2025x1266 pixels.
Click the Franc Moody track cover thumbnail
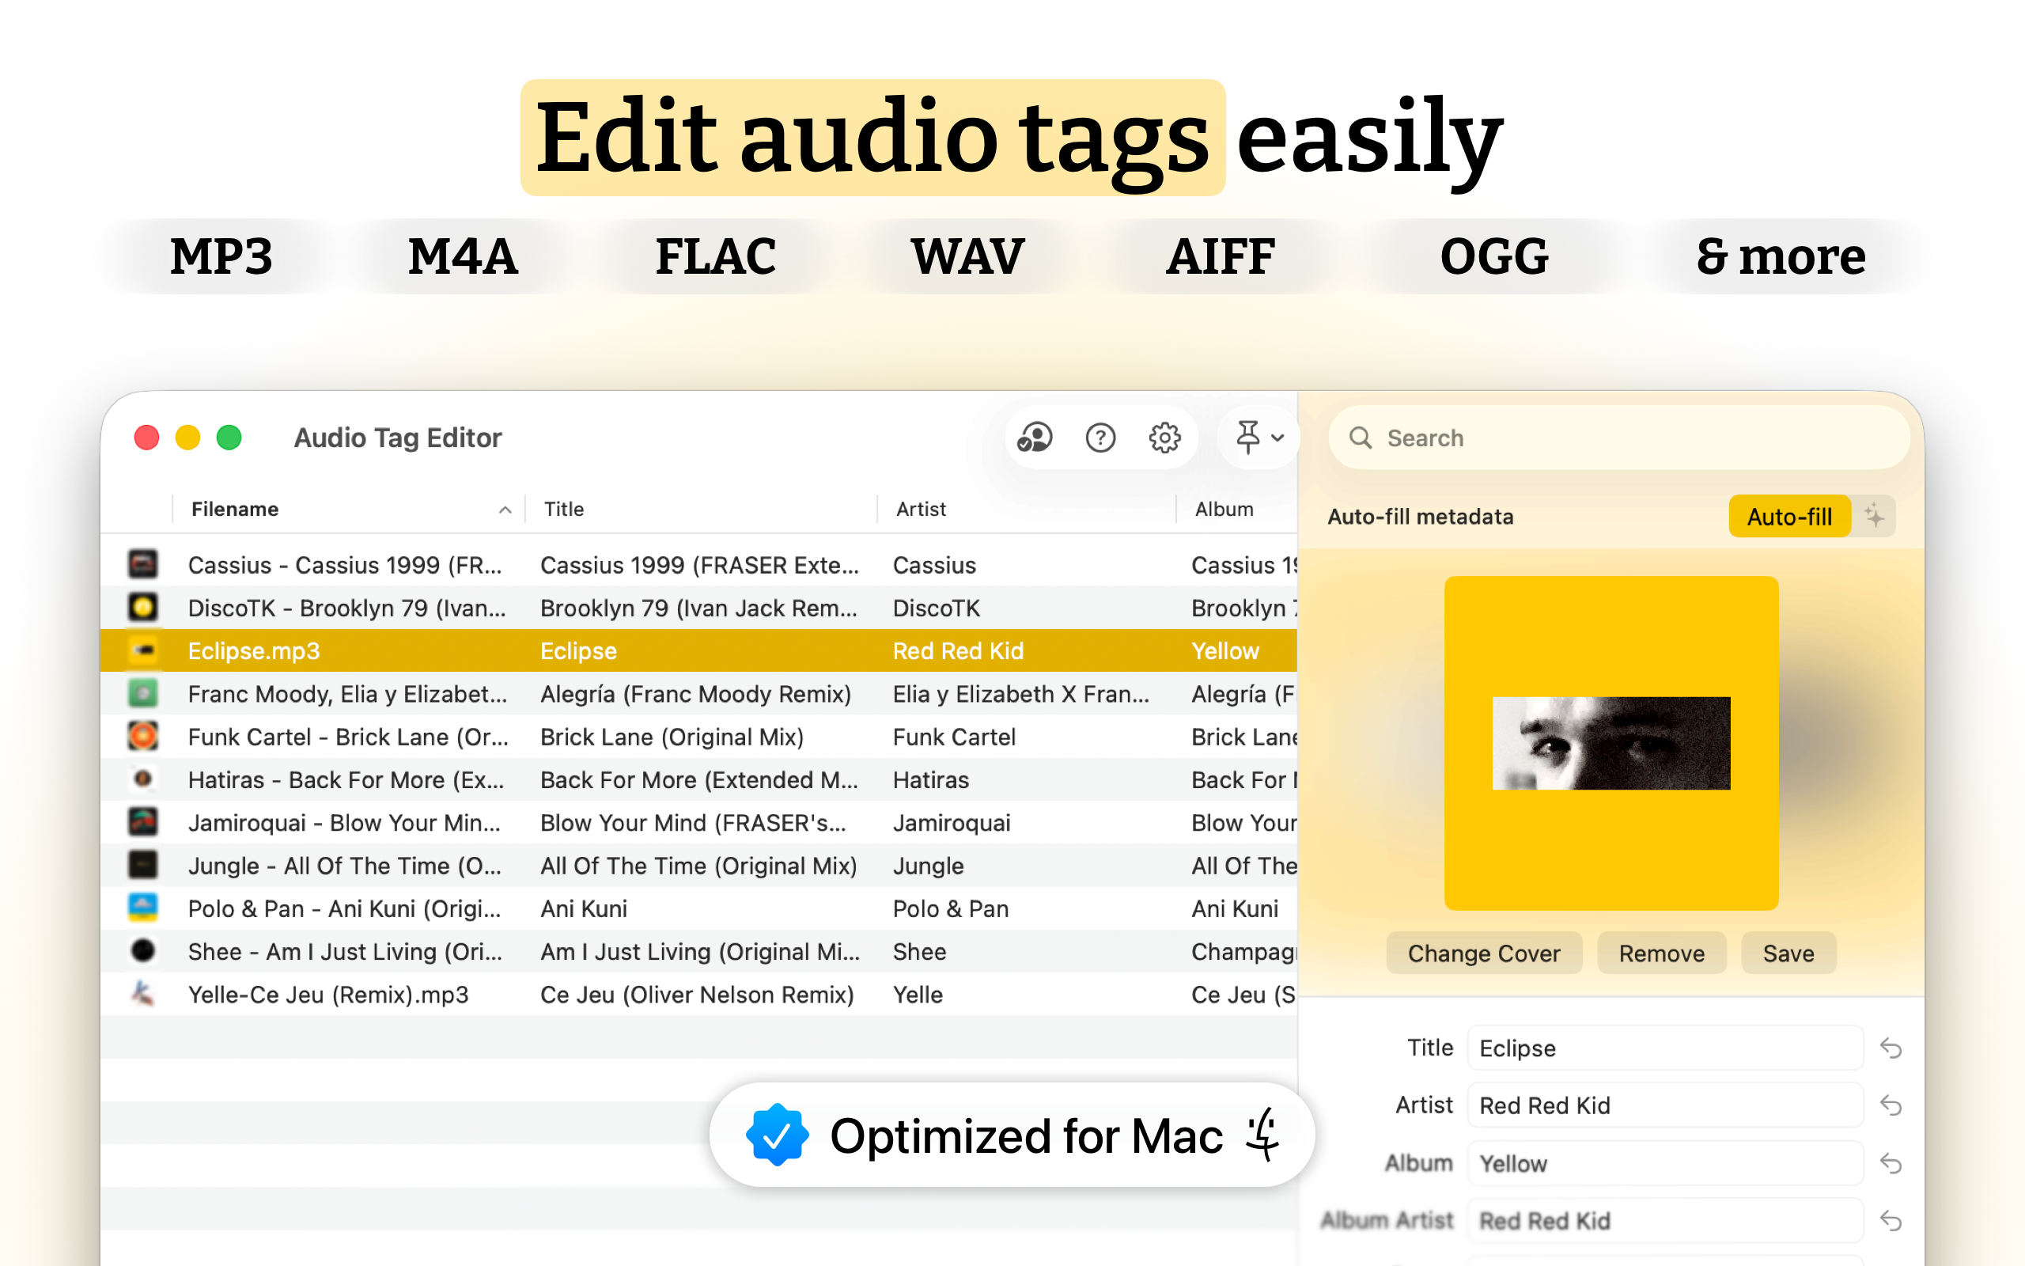pyautogui.click(x=143, y=693)
